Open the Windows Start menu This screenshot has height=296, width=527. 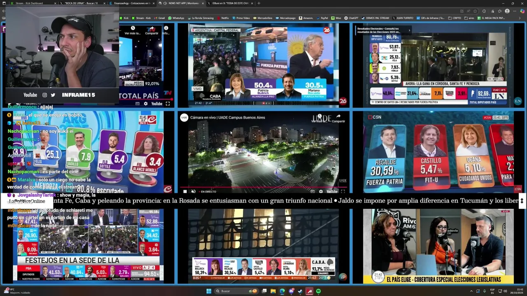pyautogui.click(x=209, y=291)
